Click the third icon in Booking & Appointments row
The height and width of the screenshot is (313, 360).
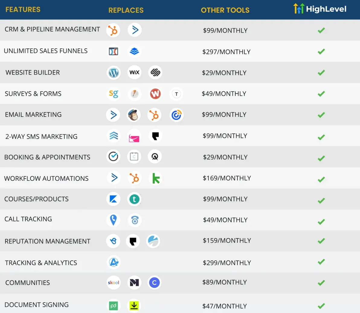[x=155, y=157]
